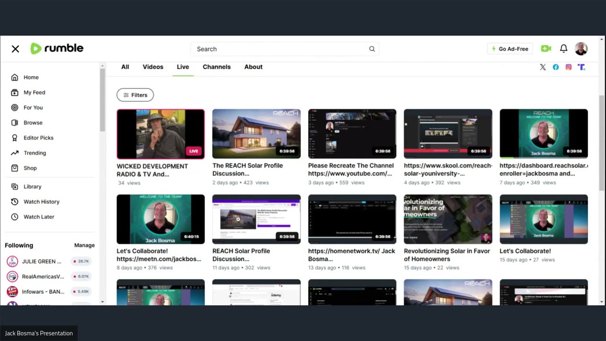Open RealAmericasVoice channel avatar
Viewport: 606px width, 341px height.
[12, 277]
